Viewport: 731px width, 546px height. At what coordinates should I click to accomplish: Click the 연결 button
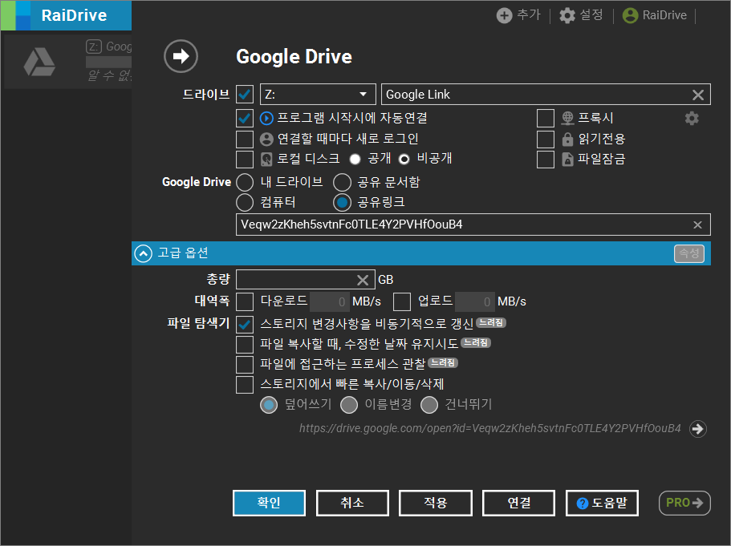(x=518, y=504)
